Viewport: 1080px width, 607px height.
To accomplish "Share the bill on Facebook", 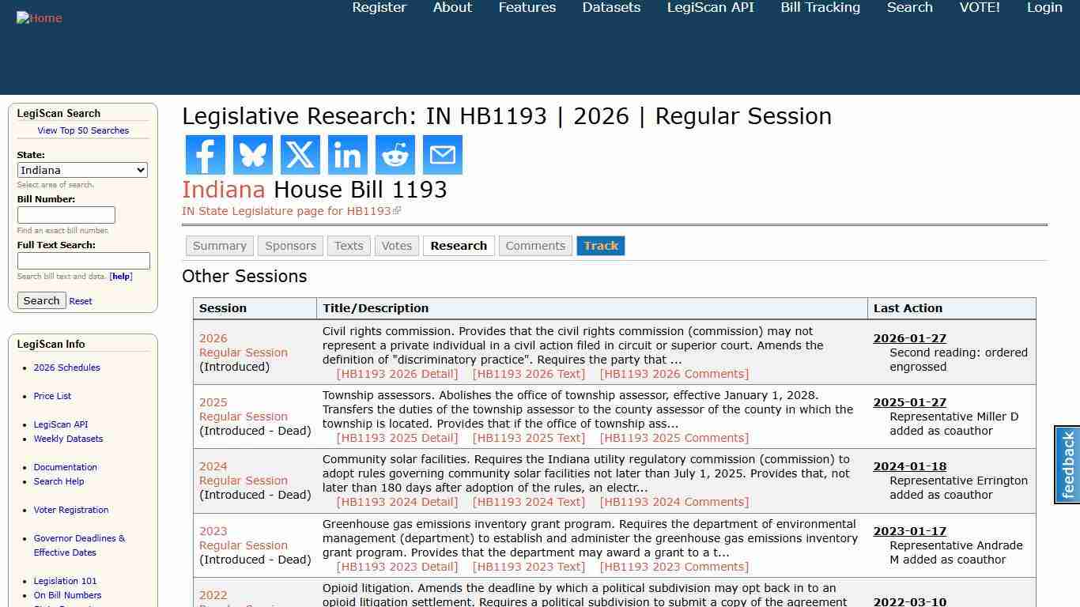I will [x=205, y=154].
